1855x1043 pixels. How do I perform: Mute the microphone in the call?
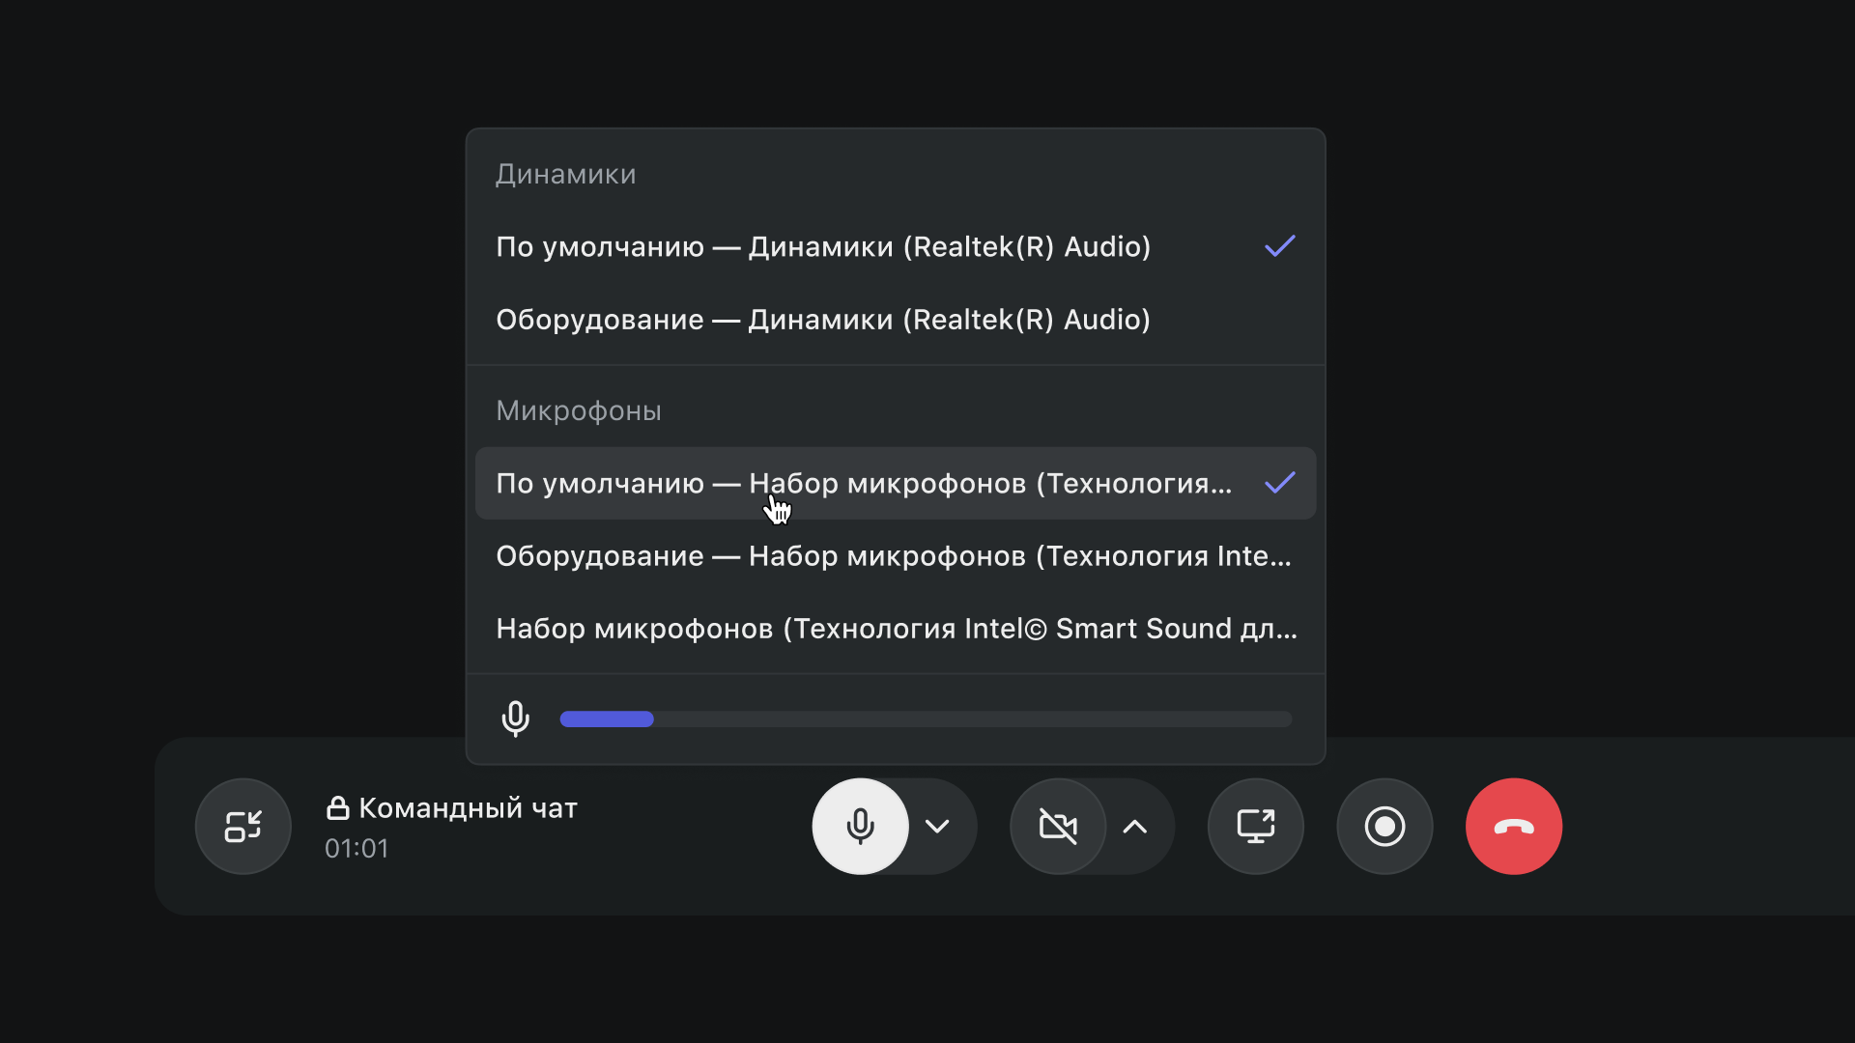click(x=860, y=826)
